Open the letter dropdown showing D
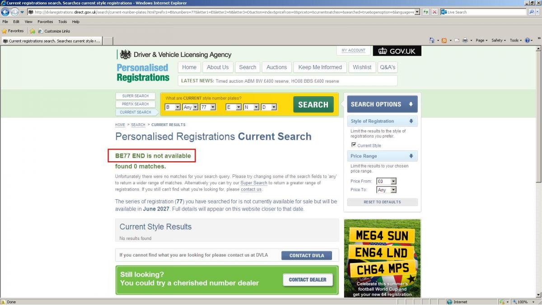 pyautogui.click(x=269, y=107)
